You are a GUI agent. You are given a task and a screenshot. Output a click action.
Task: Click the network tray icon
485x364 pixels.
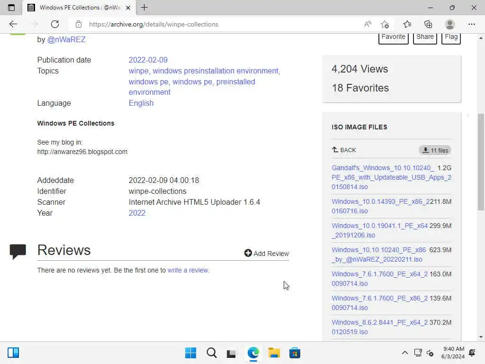tap(418, 353)
